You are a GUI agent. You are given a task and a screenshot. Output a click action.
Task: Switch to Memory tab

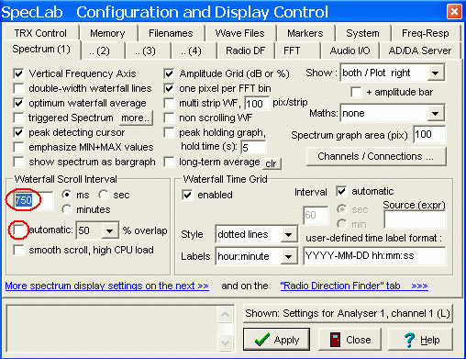point(107,33)
